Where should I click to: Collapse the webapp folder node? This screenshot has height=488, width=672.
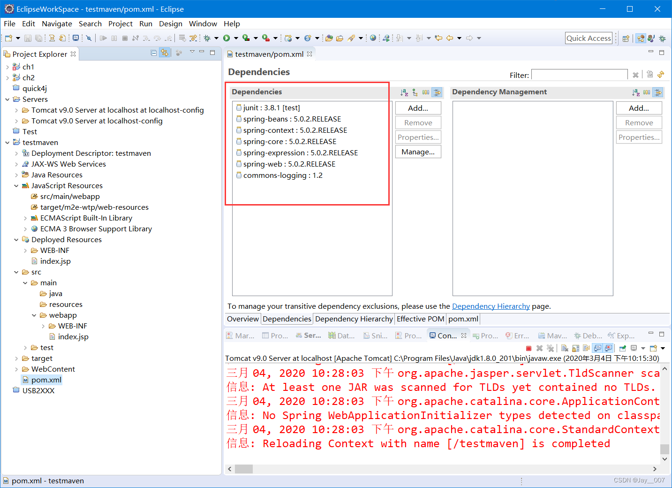(34, 315)
